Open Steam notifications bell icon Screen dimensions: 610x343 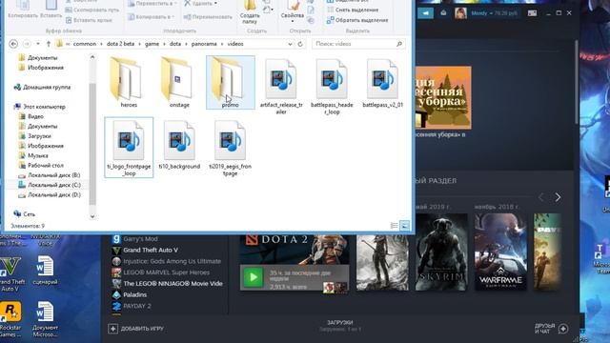point(443,13)
